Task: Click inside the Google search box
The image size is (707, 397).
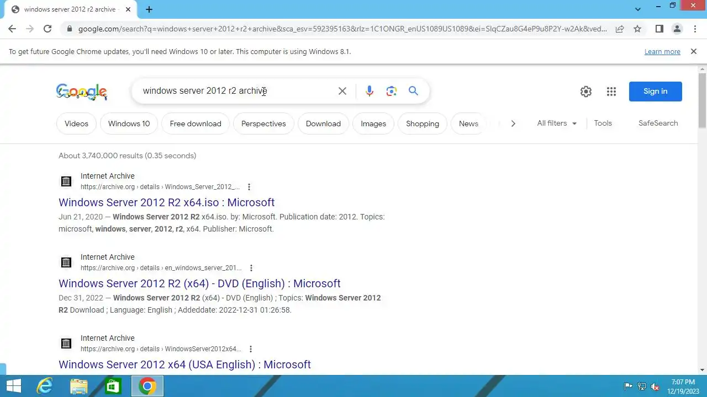Action: [238, 91]
